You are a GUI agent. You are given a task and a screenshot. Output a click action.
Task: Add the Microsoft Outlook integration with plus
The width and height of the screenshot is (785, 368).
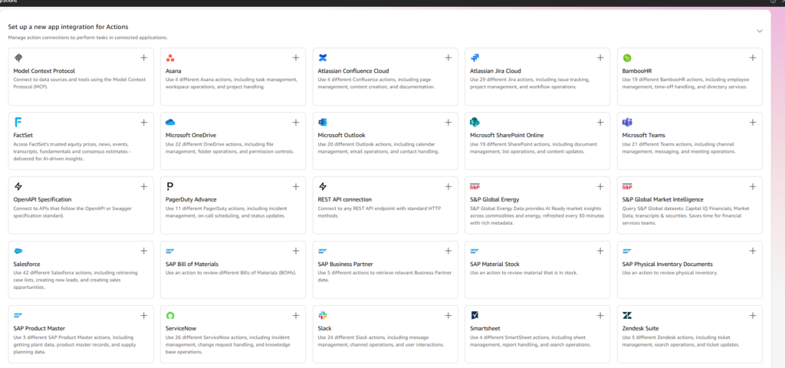coord(448,122)
